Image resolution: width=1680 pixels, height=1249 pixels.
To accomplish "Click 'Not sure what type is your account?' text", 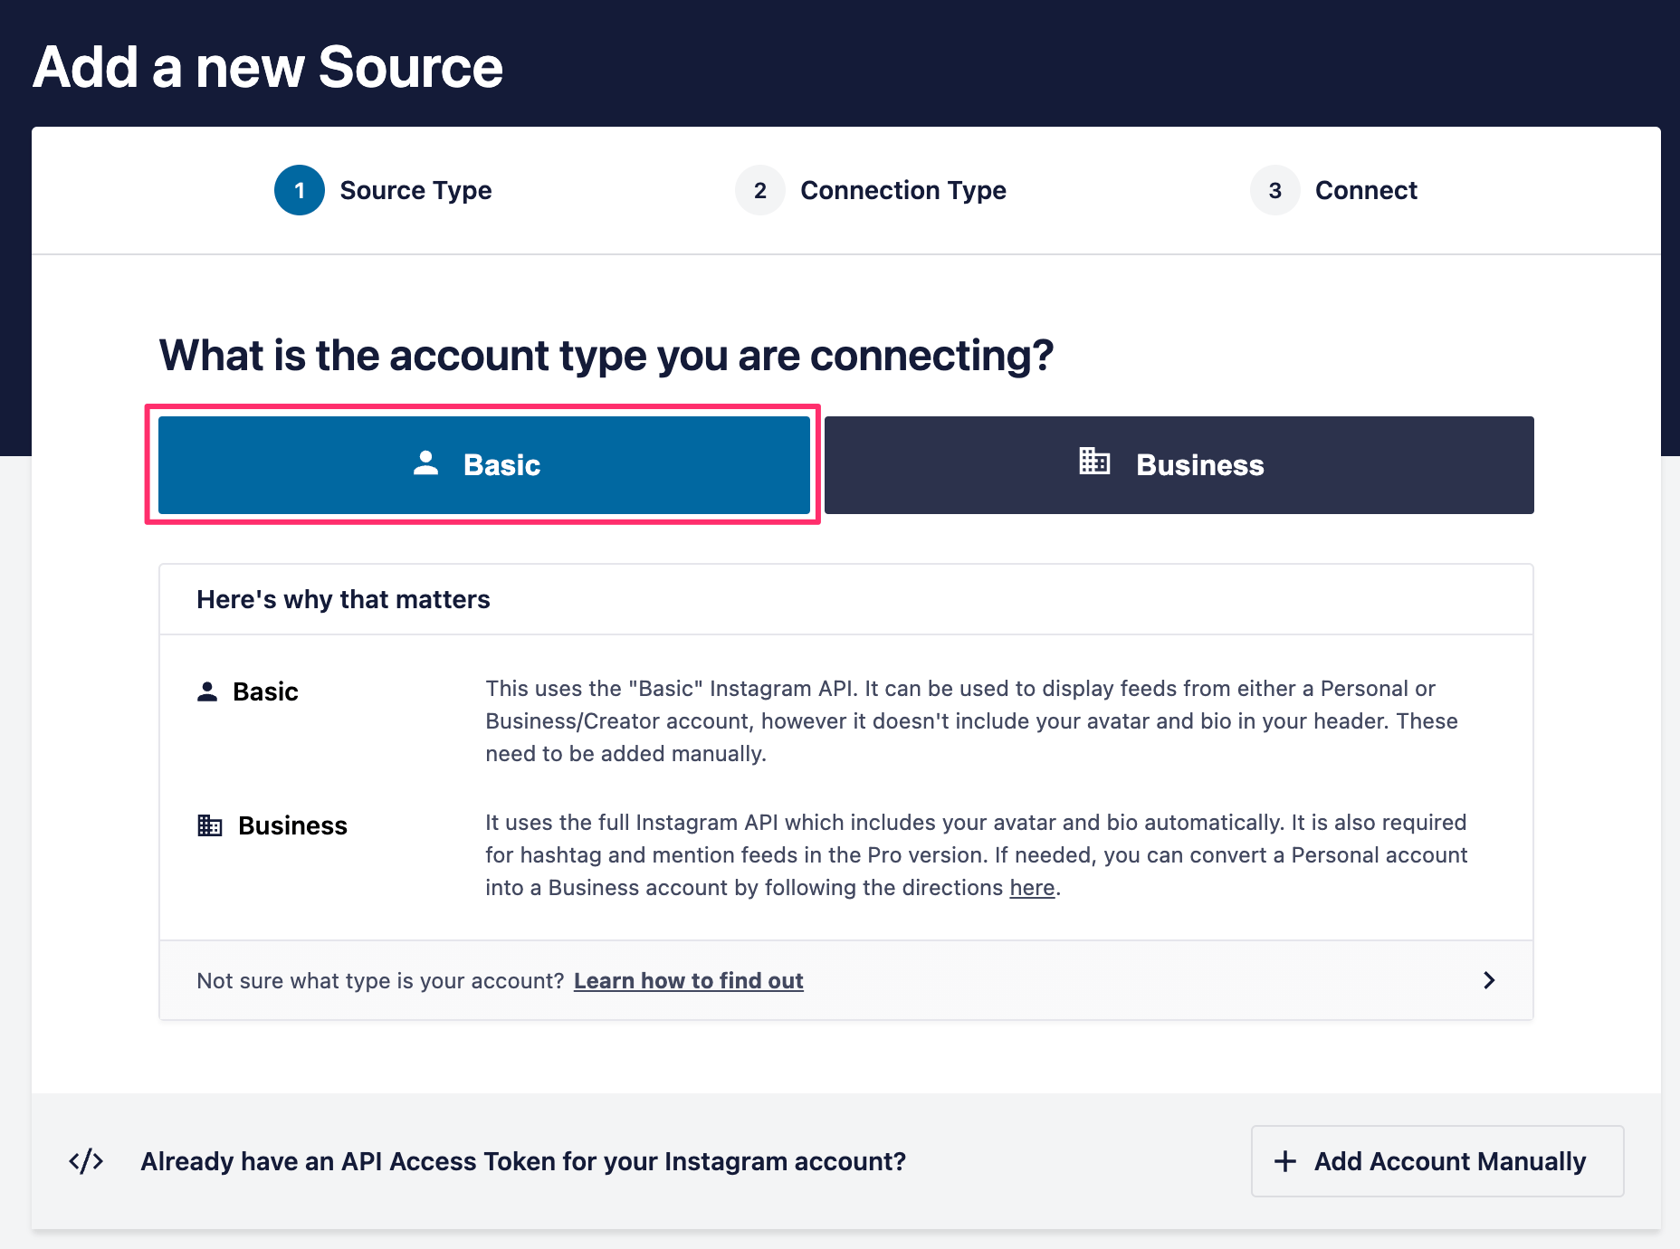I will (381, 981).
